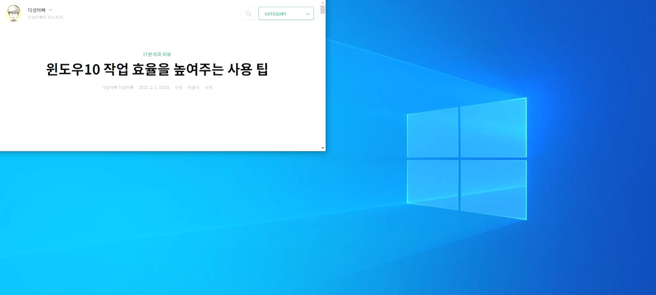Expand the 다성아빠 blog name chevron

50,10
